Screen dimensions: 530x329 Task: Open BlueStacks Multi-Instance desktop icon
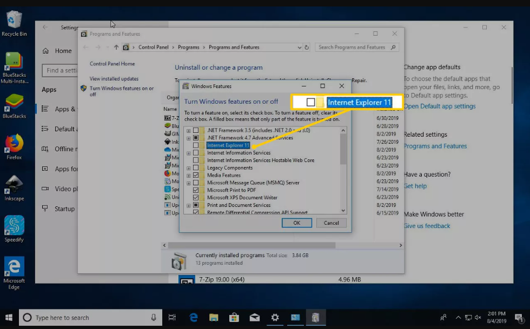(x=14, y=68)
